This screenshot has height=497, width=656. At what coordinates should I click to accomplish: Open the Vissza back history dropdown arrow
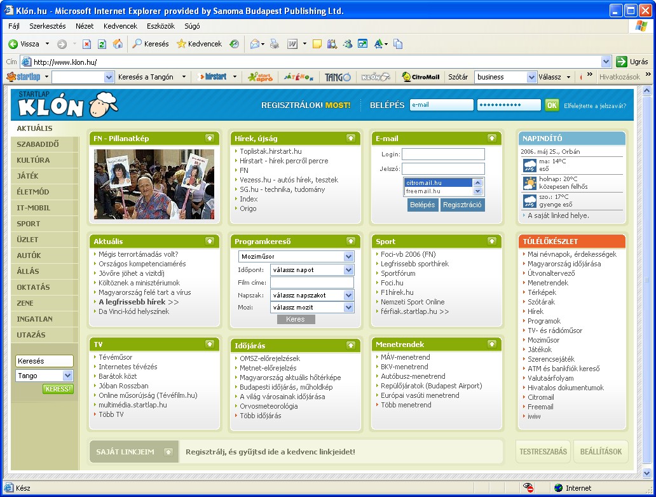[x=47, y=44]
